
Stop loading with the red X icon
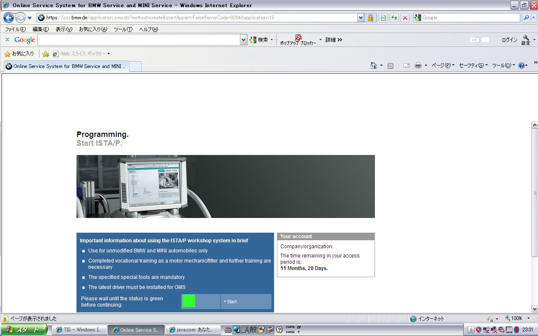click(405, 18)
